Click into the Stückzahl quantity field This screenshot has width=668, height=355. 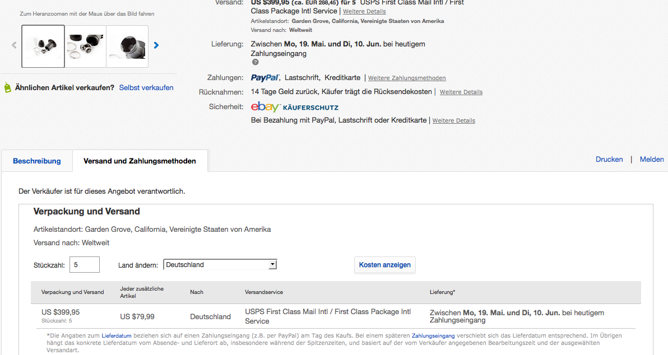(x=85, y=265)
